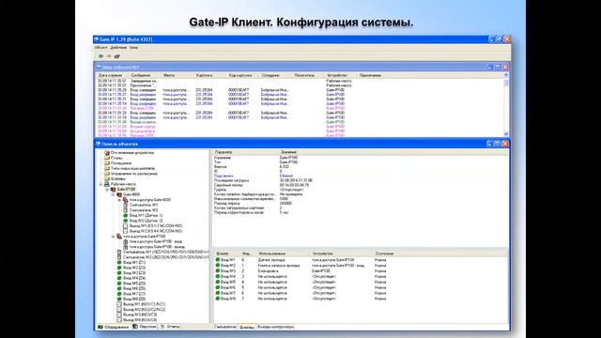Select точка доступа Gate-IP100 - вход item
Image resolution: width=601 pixels, height=338 pixels.
[156, 242]
